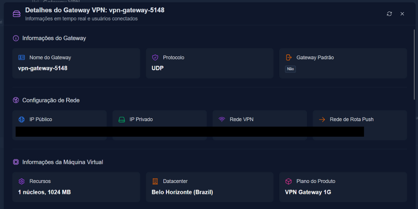Click the refresh icon in dialog header
This screenshot has height=209, width=418.
[389, 14]
